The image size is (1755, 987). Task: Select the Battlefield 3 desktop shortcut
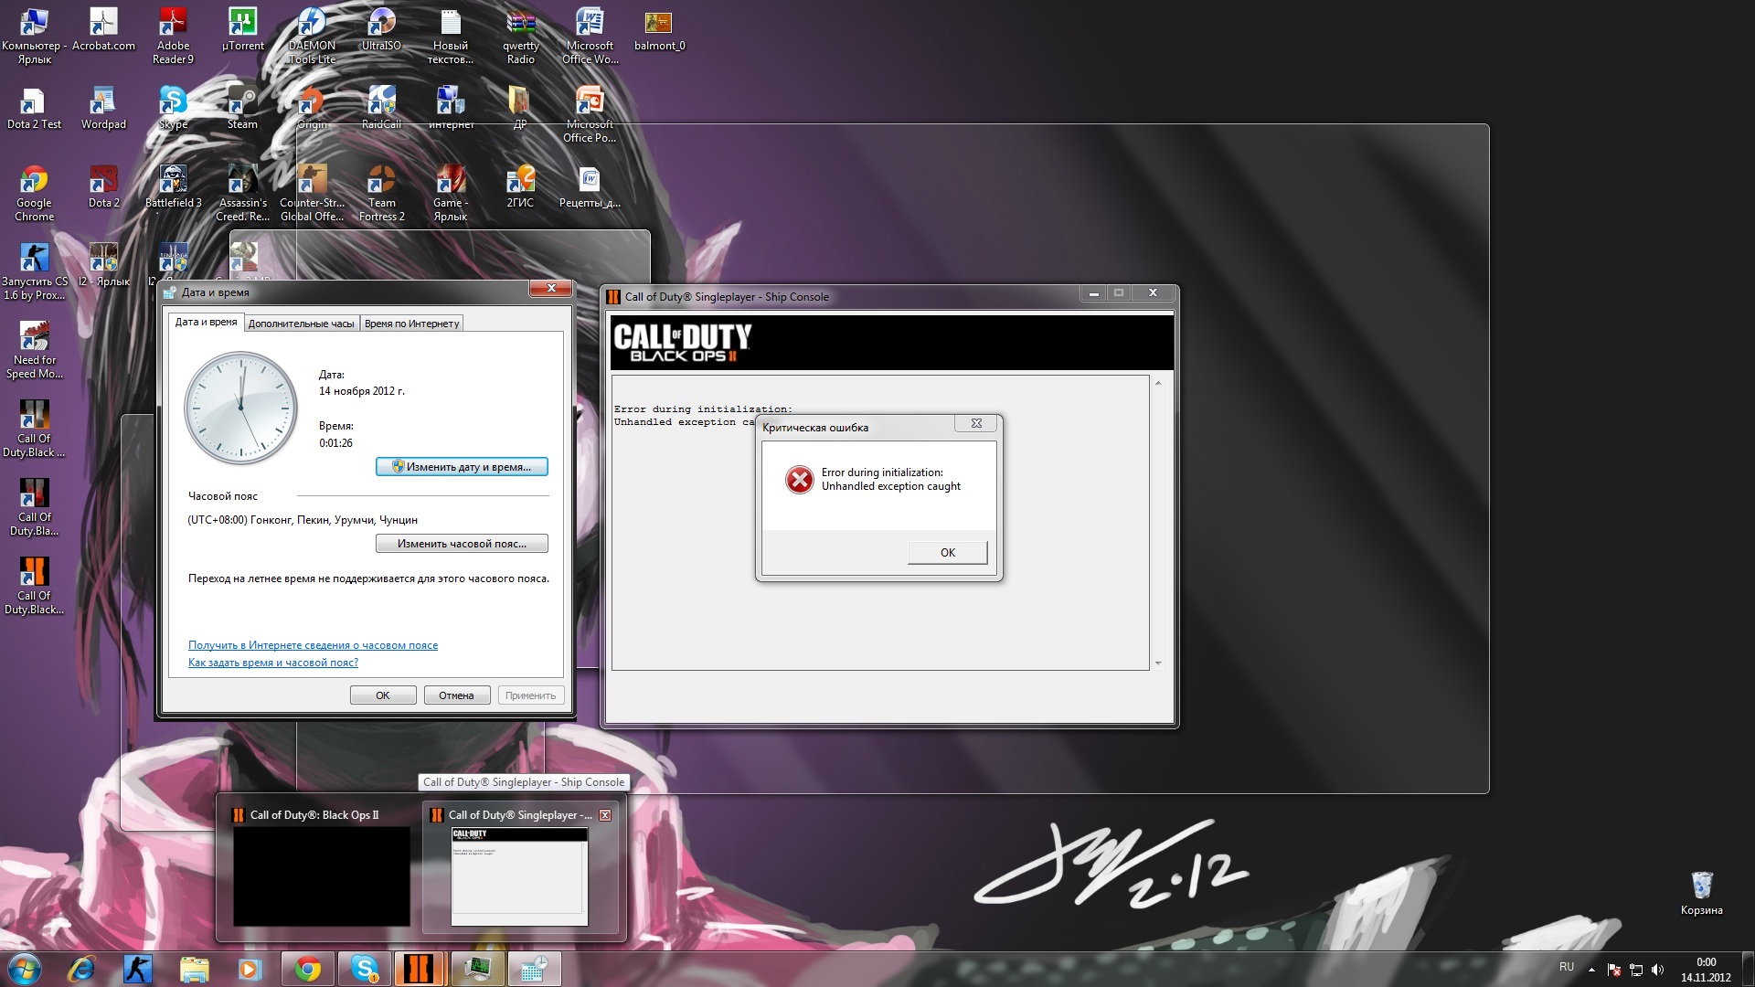coord(173,187)
